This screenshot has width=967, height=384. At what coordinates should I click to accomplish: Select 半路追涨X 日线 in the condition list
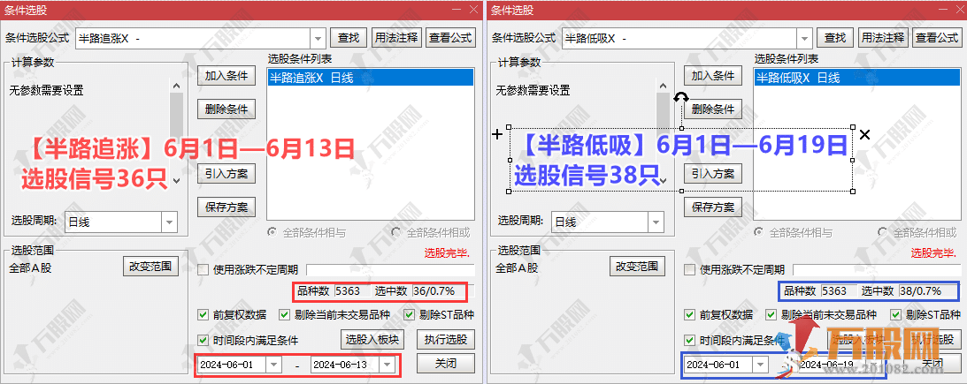[371, 78]
